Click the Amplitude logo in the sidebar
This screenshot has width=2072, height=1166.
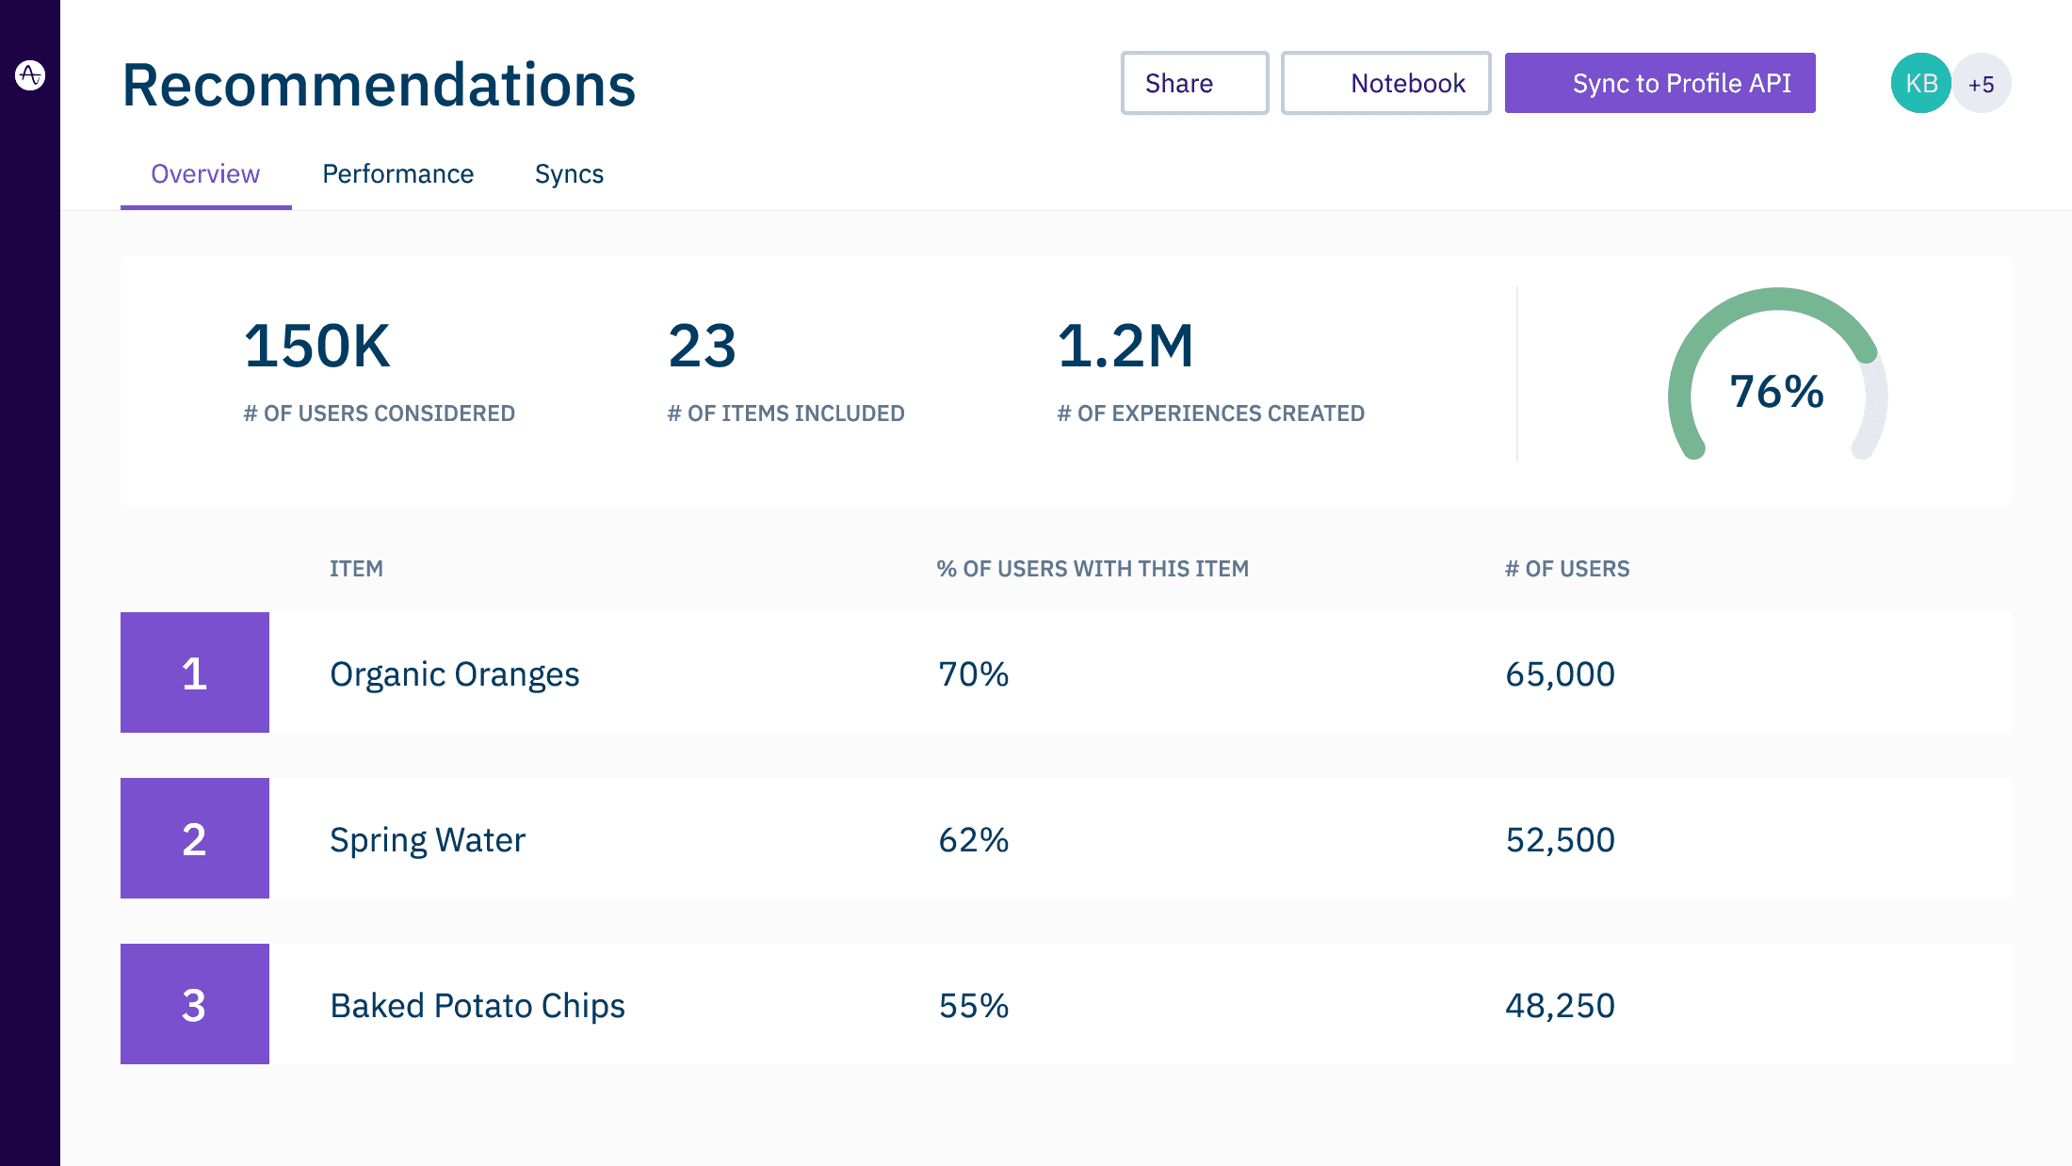(x=30, y=74)
